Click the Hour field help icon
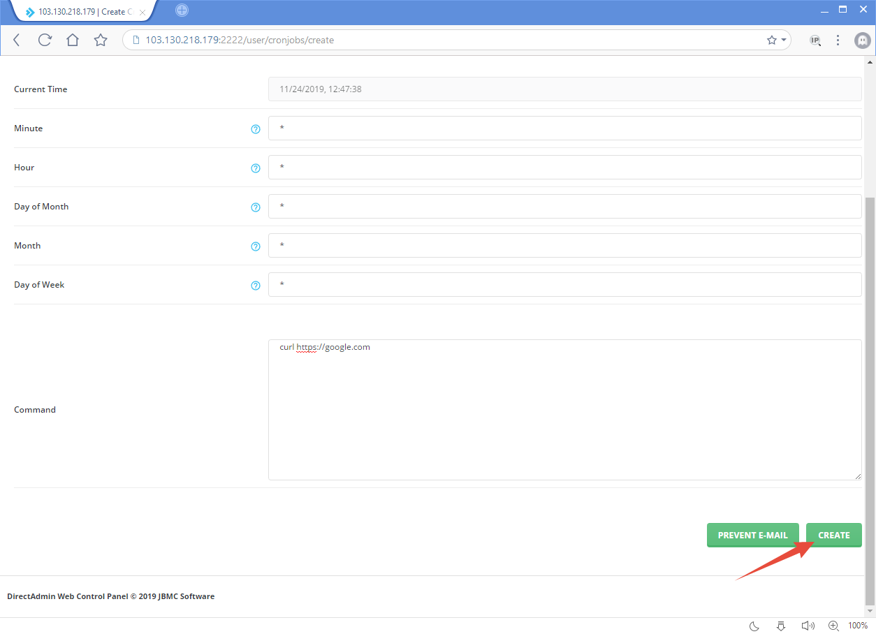The height and width of the screenshot is (634, 876). coord(256,168)
